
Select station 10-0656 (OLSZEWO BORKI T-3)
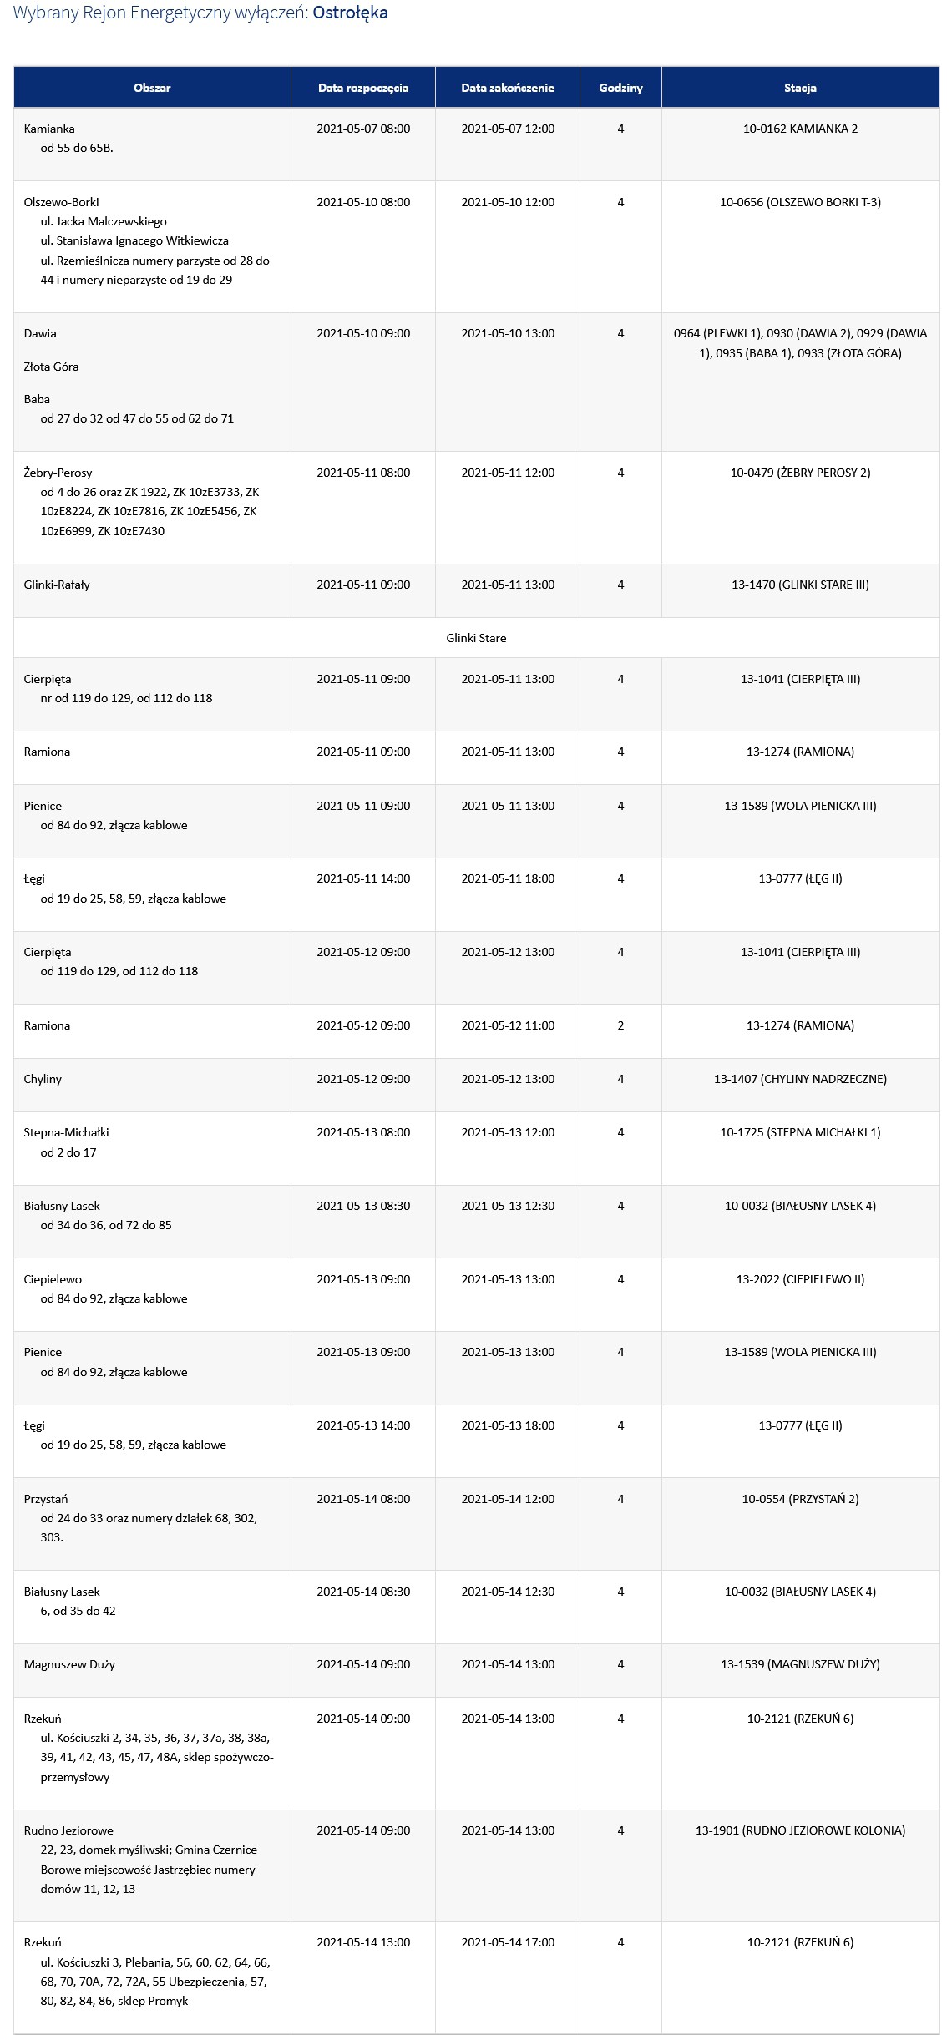point(800,202)
